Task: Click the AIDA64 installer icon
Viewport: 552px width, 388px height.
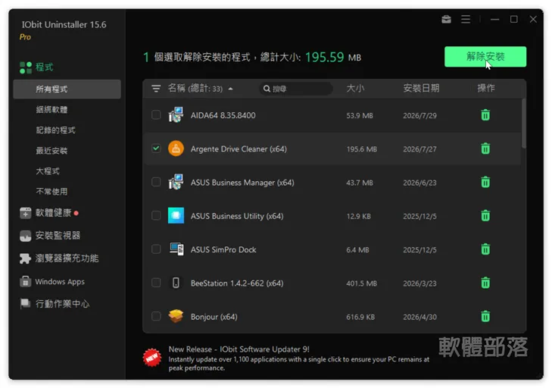Action: [x=176, y=115]
